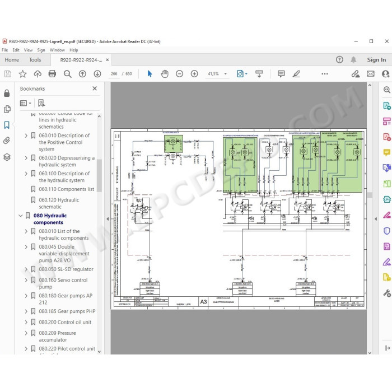
Task: Switch to the Home tab
Action: coord(12,60)
